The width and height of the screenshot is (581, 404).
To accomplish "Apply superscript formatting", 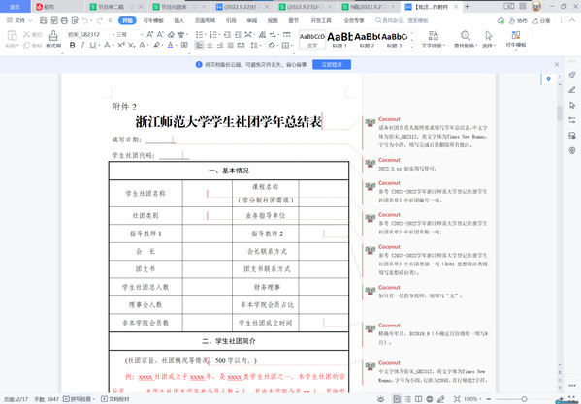I will (121, 46).
